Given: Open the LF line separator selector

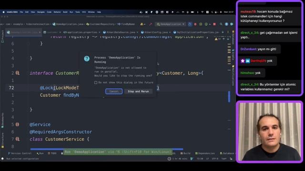Looking at the screenshot, I should click(x=207, y=159).
